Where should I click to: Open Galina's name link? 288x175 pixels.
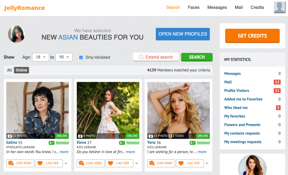click(12, 142)
